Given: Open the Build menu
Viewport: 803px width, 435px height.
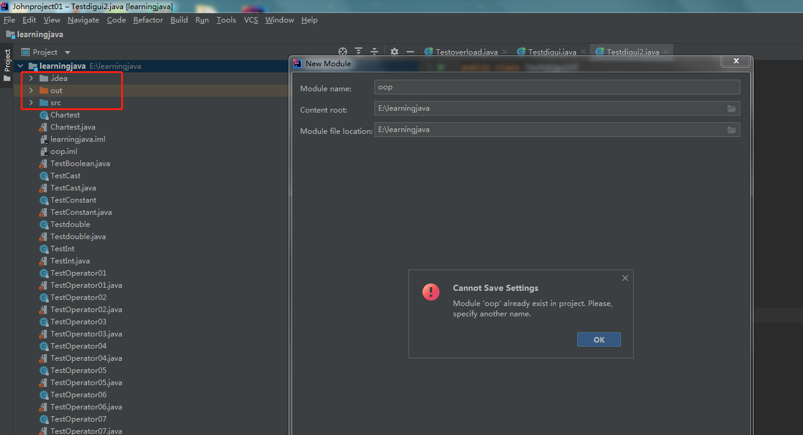Looking at the screenshot, I should click(x=179, y=20).
